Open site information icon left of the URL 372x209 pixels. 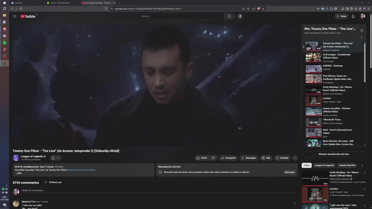pyautogui.click(x=112, y=9)
